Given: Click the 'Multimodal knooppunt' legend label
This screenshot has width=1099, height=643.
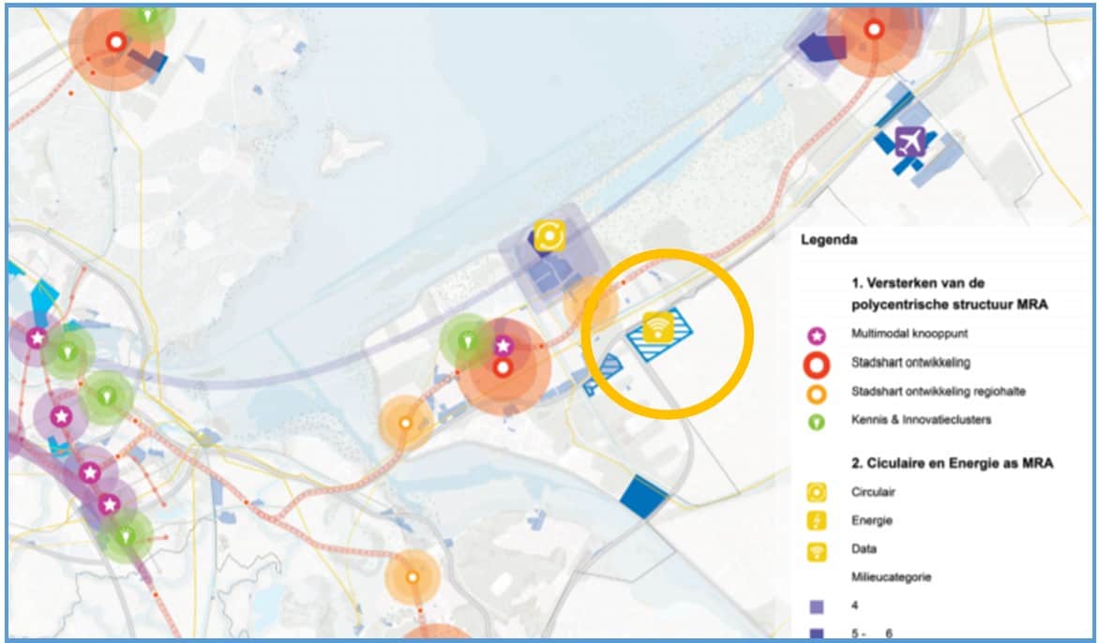Looking at the screenshot, I should pos(908,334).
